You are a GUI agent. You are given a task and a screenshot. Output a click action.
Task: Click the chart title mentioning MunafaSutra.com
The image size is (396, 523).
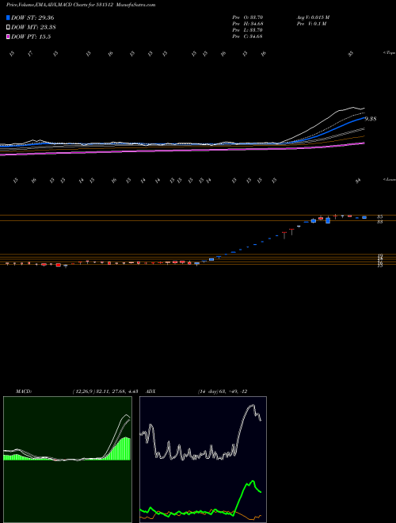(x=81, y=5)
